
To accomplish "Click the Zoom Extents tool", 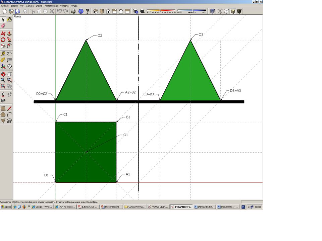I will tap(3, 86).
